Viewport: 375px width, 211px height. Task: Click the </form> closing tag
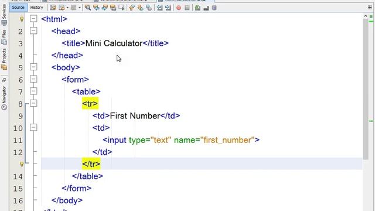(x=77, y=188)
